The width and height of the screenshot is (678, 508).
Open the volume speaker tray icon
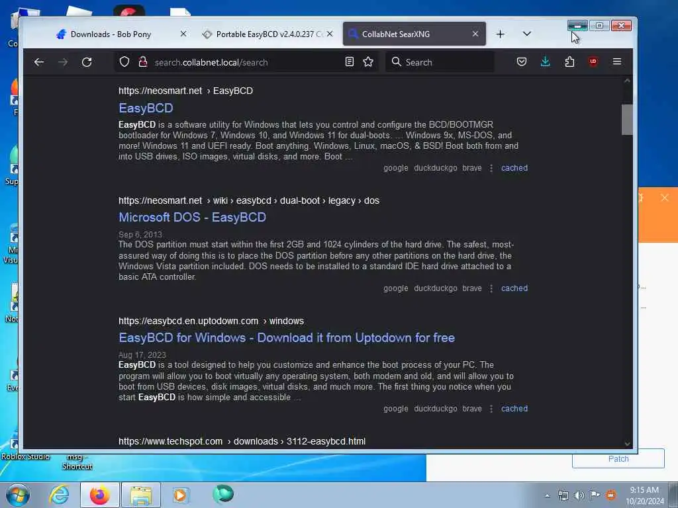click(579, 495)
